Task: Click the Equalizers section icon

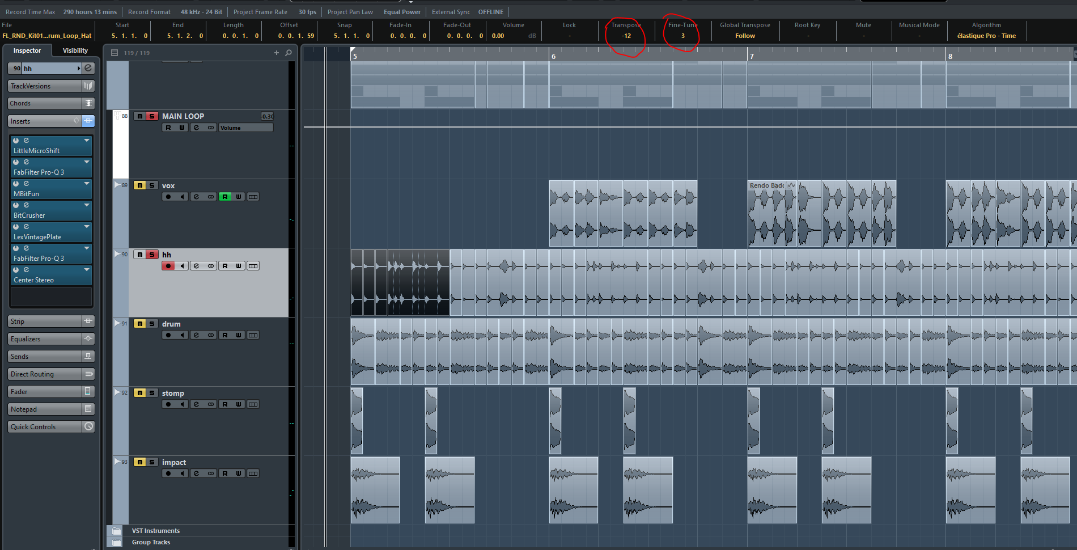Action: pyautogui.click(x=88, y=339)
